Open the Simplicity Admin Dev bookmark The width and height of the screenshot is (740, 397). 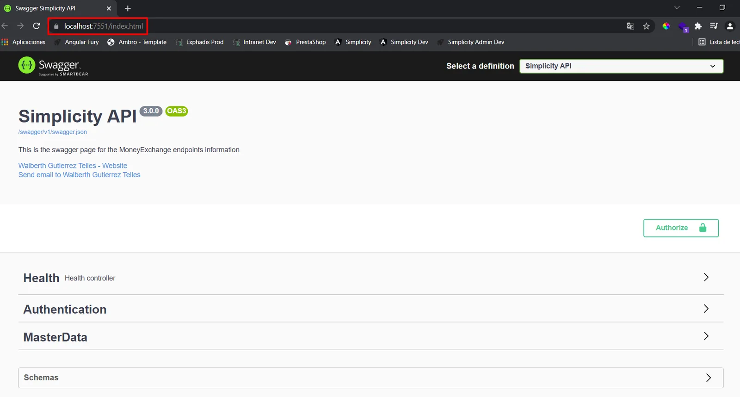click(x=471, y=42)
